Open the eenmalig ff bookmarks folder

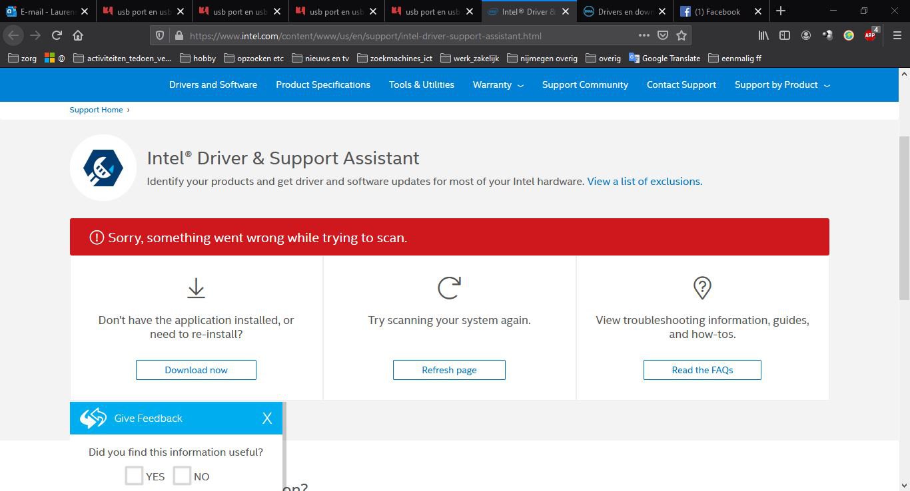tap(734, 58)
